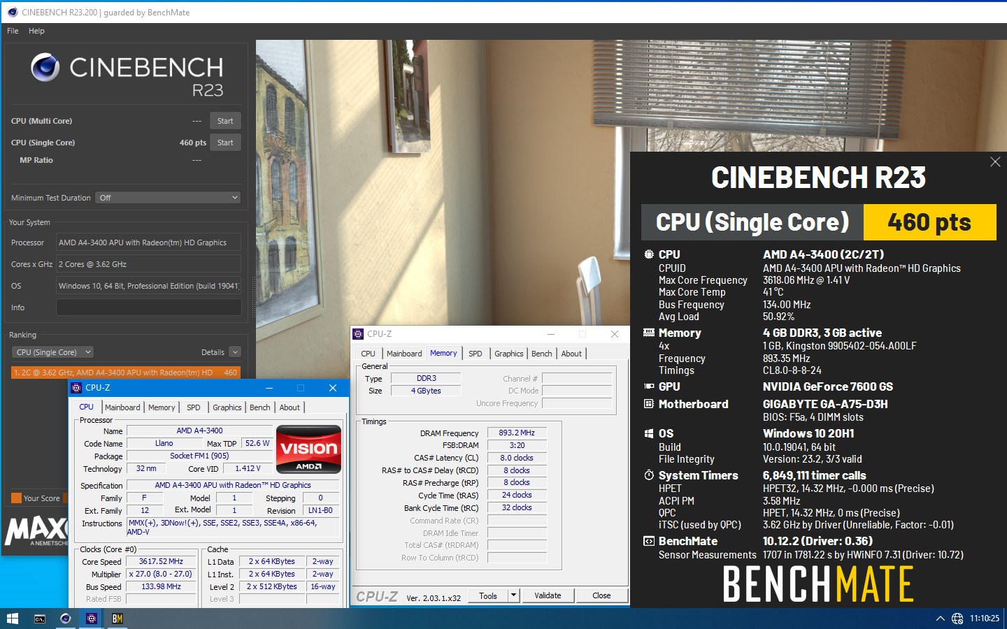Click the Close button in CPU-Z Memory window
The height and width of the screenshot is (629, 1007).
(601, 596)
